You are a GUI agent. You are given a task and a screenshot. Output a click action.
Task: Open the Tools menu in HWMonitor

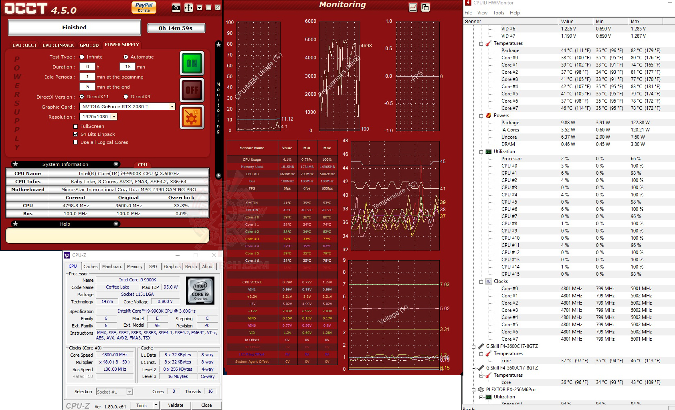coord(498,12)
